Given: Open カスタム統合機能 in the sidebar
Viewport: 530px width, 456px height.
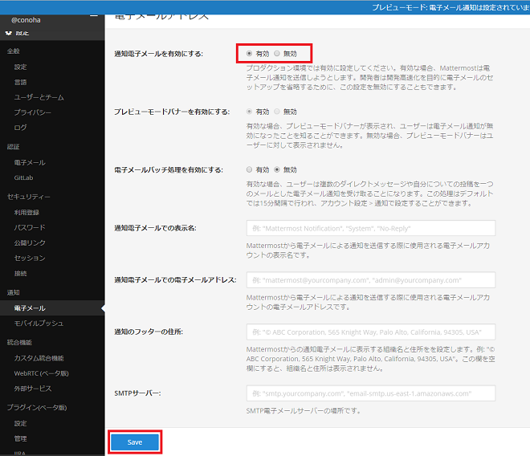Looking at the screenshot, I should pos(39,358).
